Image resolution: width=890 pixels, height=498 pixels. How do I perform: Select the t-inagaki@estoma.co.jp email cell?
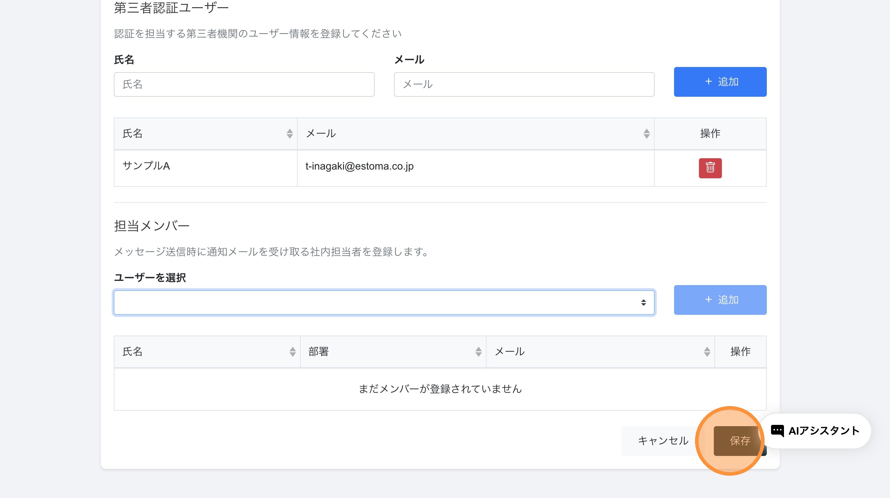coord(476,168)
